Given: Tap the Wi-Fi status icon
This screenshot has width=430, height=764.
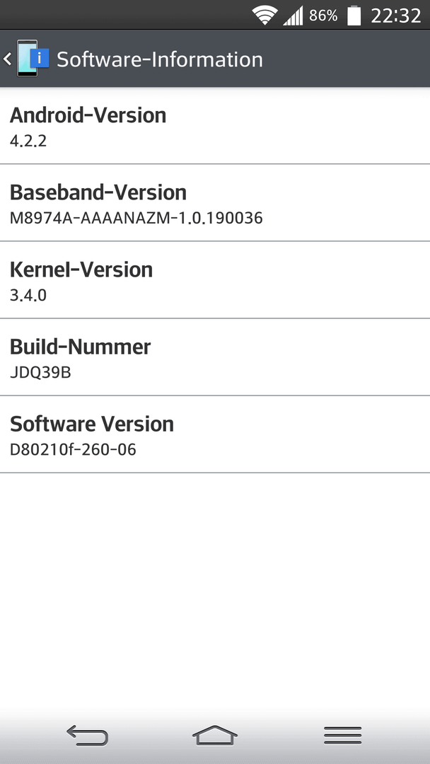Looking at the screenshot, I should 265,16.
